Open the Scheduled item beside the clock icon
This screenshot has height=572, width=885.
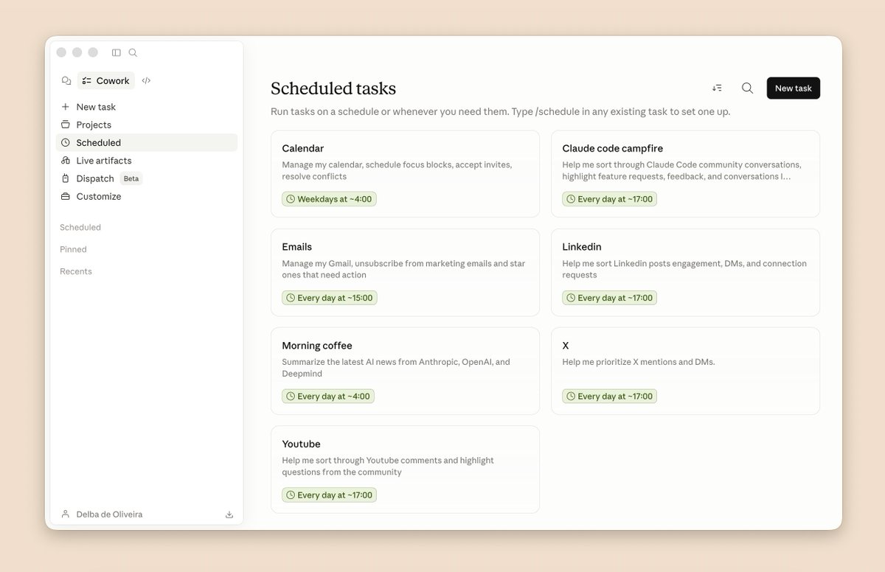tap(147, 142)
